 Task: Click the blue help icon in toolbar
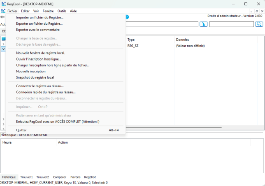127,17
